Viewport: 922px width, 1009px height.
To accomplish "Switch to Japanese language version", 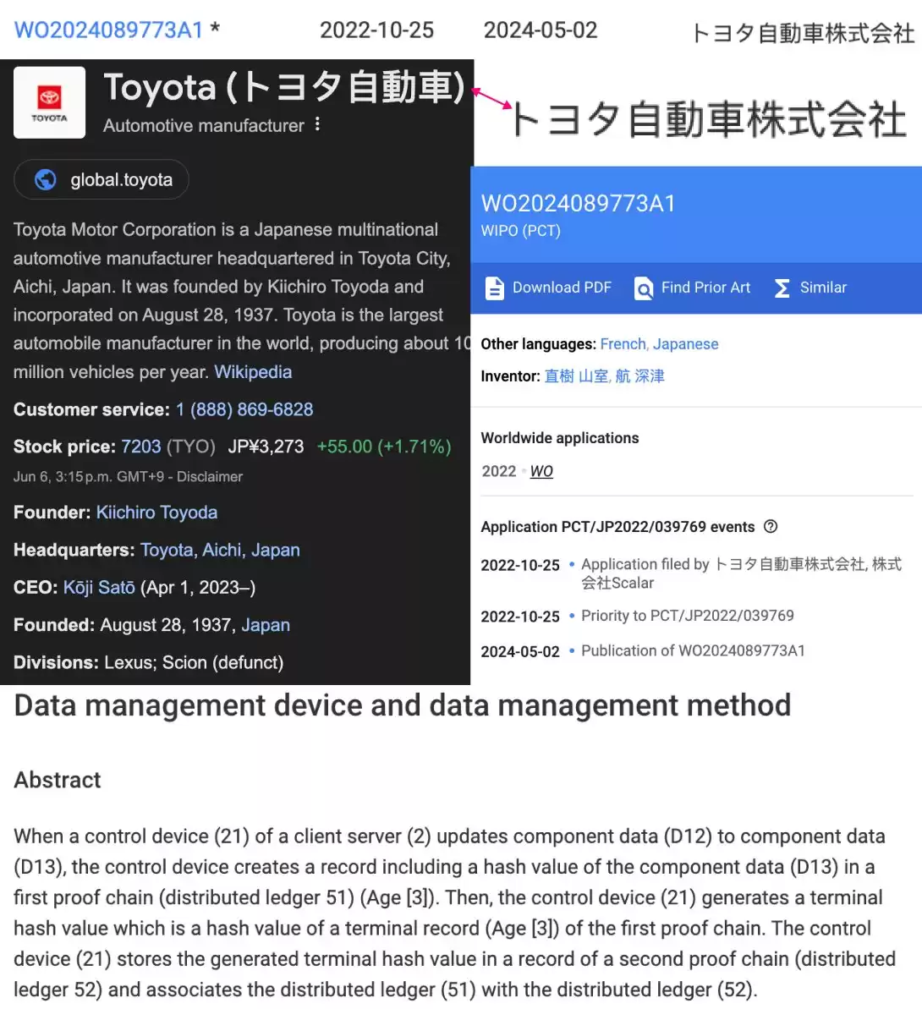I will pyautogui.click(x=685, y=344).
